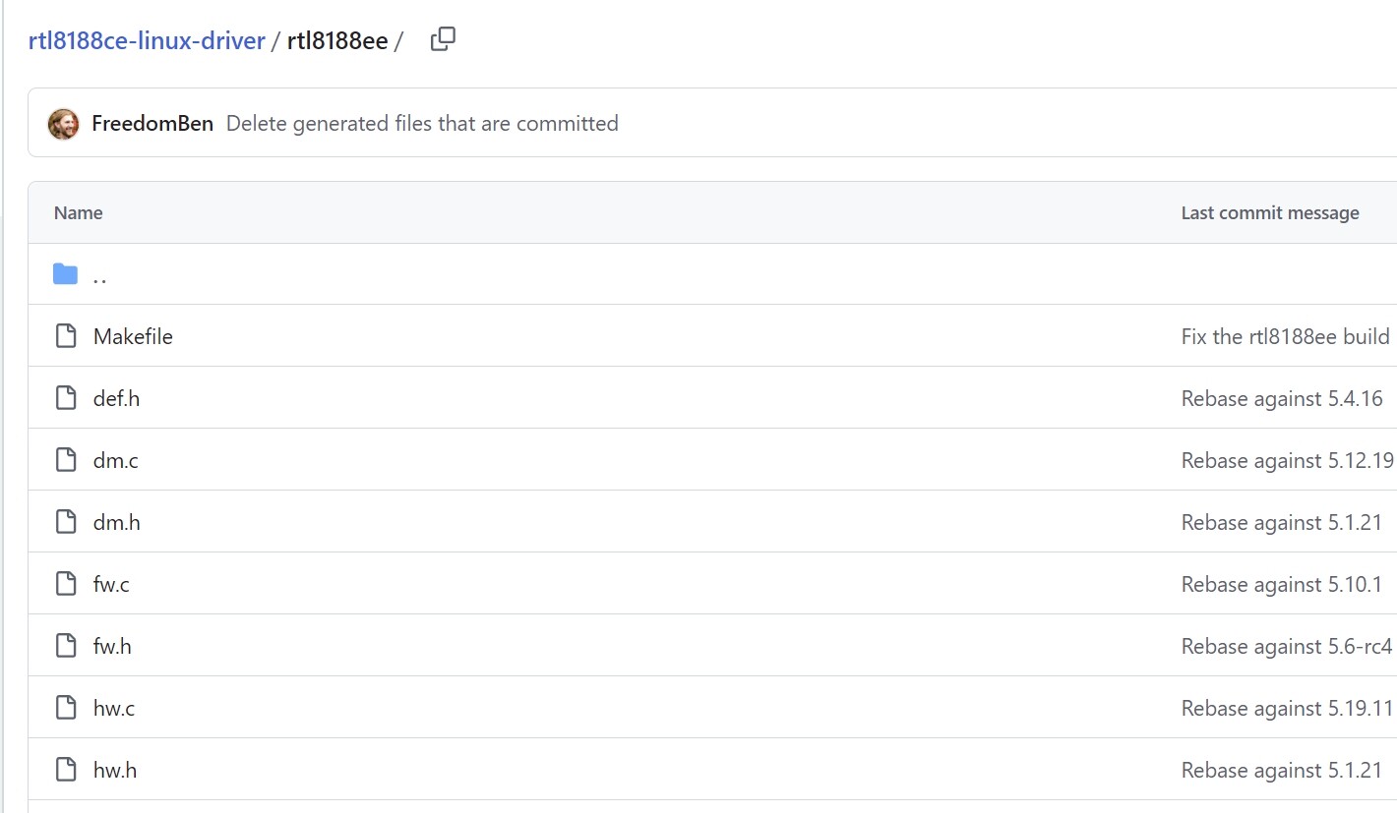Click the dm.c file icon
The height and width of the screenshot is (813, 1397).
(66, 460)
